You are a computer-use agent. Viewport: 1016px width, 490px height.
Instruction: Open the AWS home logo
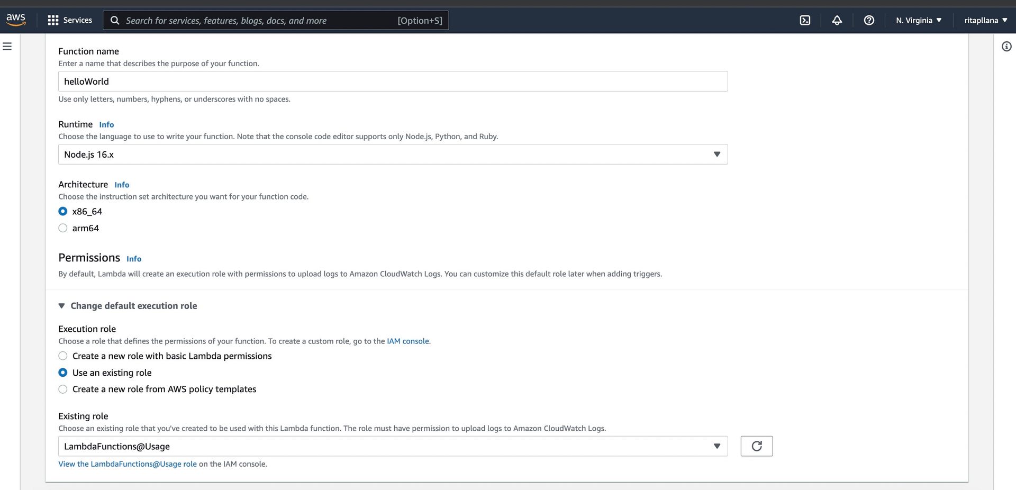coord(16,20)
